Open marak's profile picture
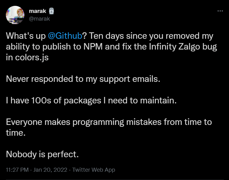Image resolution: width=229 pixels, height=180 pixels. tap(15, 15)
